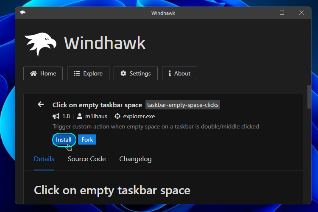Click the large Windhawk eagle logo

point(40,44)
